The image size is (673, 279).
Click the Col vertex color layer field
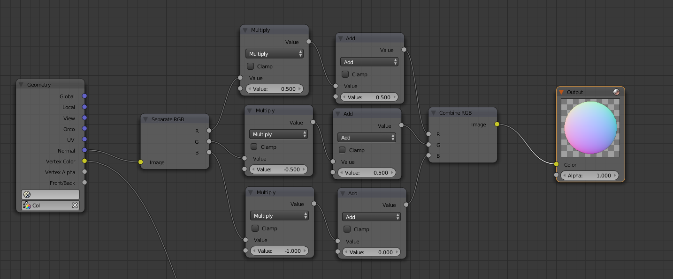(x=50, y=206)
